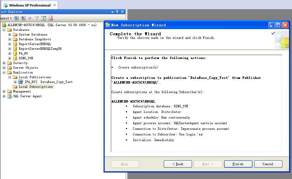Expand the Security folder

click(4, 63)
